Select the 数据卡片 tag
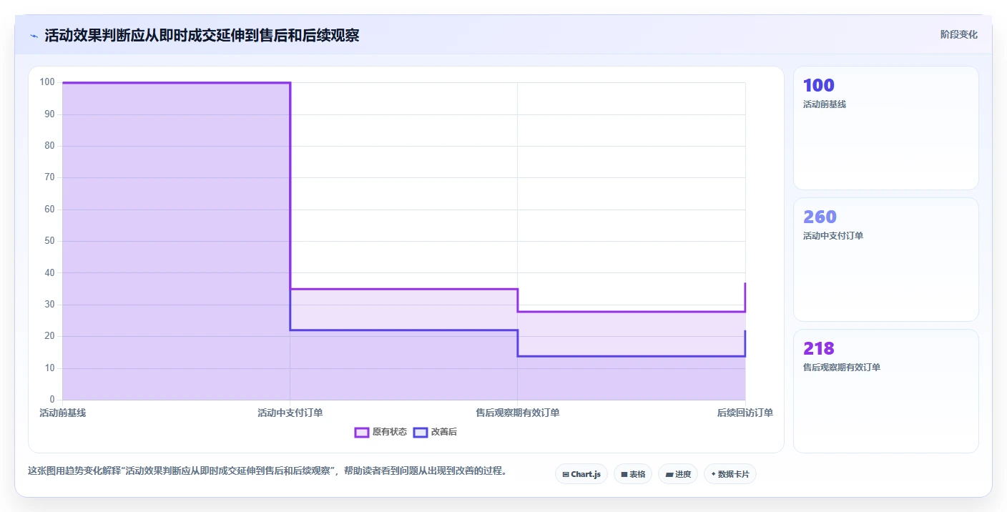The image size is (1007, 512). pos(730,474)
